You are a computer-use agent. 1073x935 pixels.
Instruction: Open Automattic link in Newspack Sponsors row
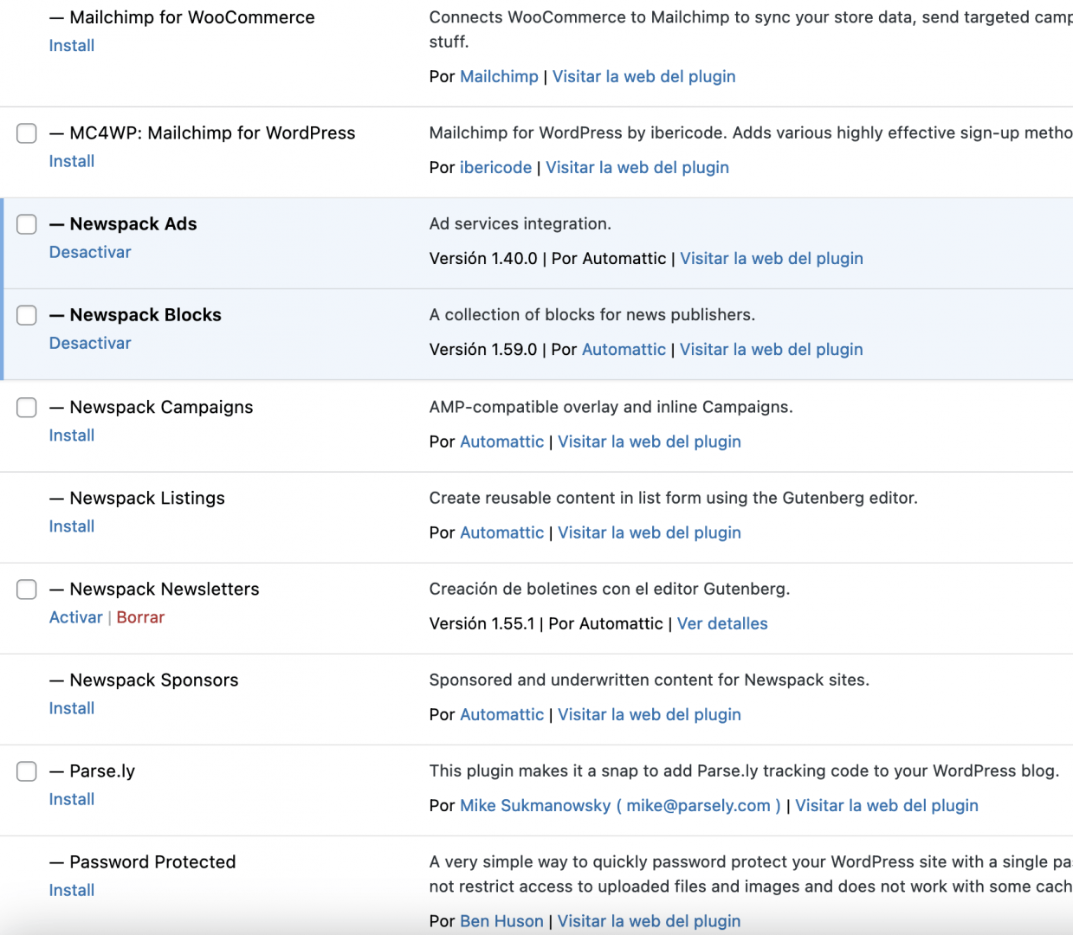pos(502,714)
